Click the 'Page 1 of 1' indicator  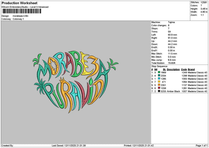pos(202,146)
